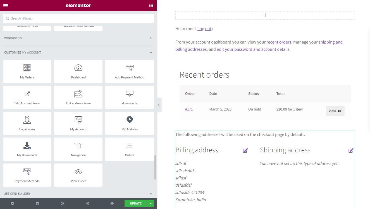Select the Dashboard widget
The width and height of the screenshot is (370, 209).
pyautogui.click(x=78, y=71)
